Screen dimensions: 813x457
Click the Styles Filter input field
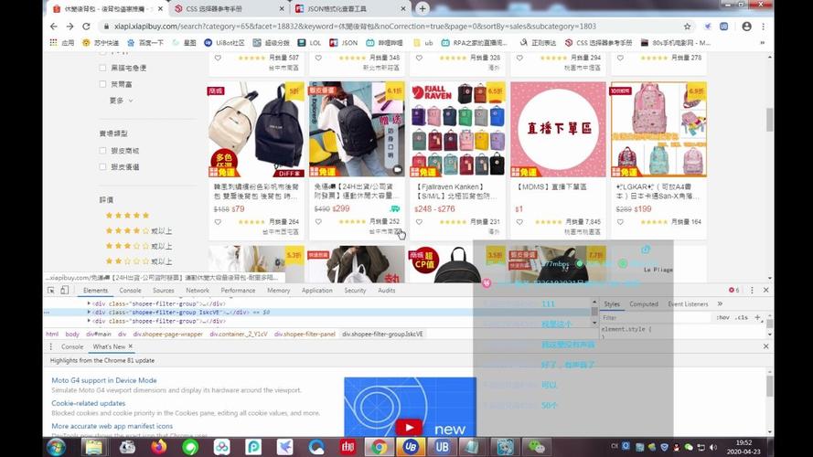pos(656,317)
